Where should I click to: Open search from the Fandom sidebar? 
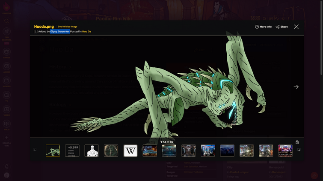[6, 21]
